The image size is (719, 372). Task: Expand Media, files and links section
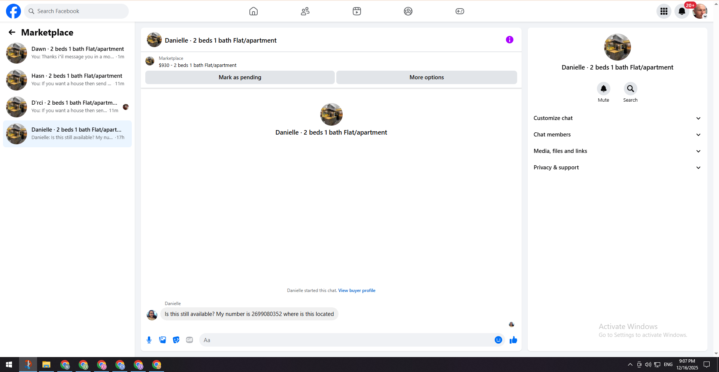617,151
